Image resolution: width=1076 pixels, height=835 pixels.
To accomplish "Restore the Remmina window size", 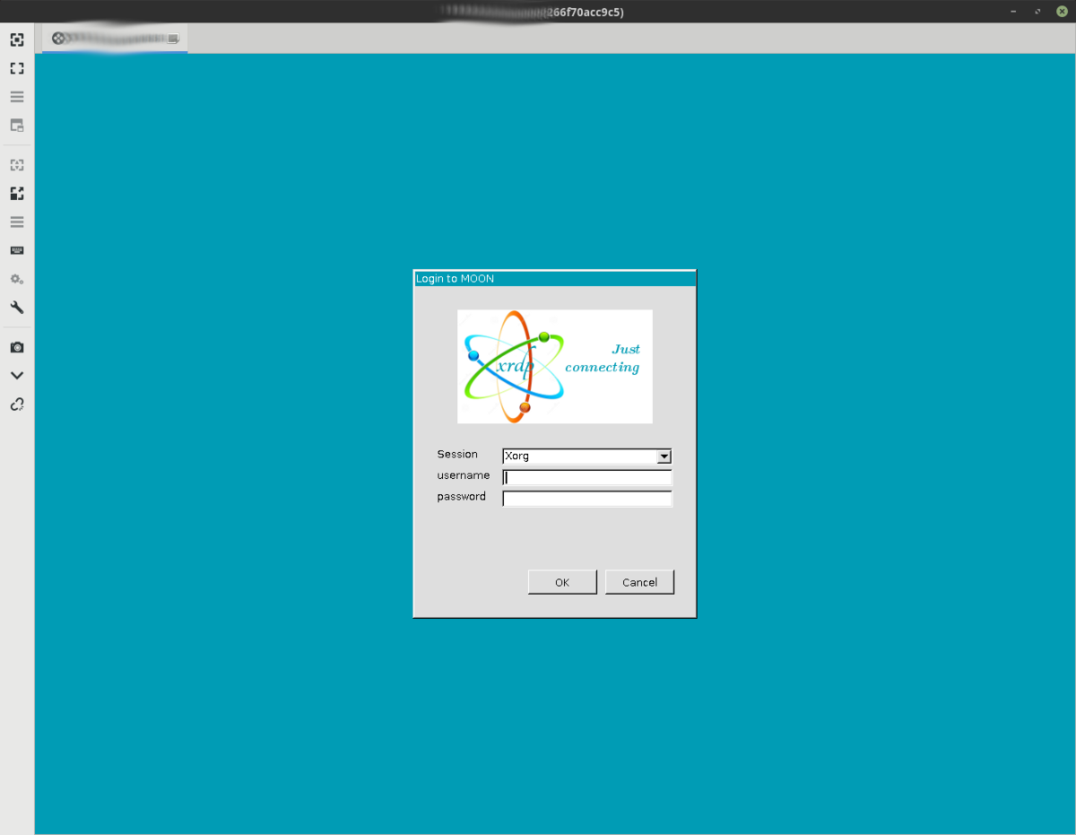I will (x=1037, y=12).
